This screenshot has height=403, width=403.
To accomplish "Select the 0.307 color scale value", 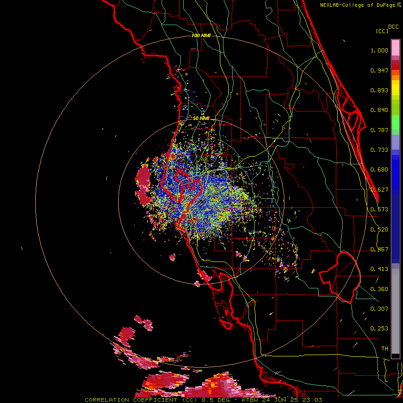I will tap(379, 309).
